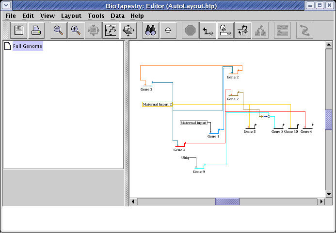
Task: Click the Print toolbar icon
Action: point(36,31)
